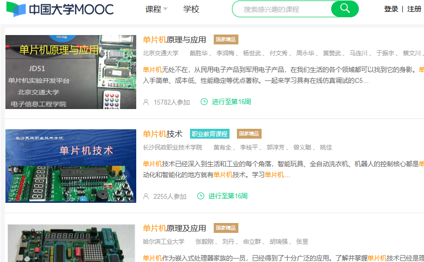Viewport: 424px width, 262px height.
Task: Click instructor name 周永华
Action: pos(305,53)
